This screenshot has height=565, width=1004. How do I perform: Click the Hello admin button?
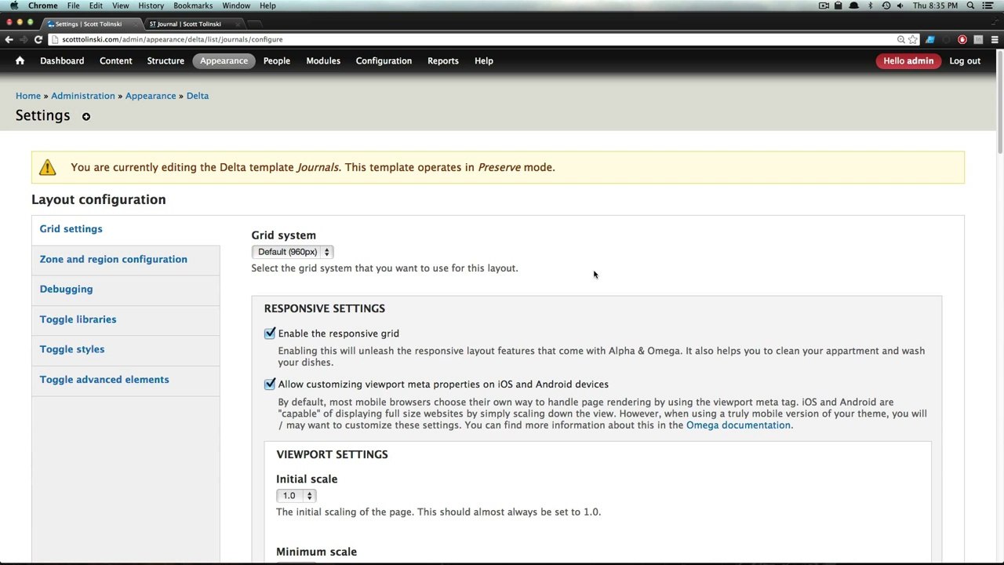(x=908, y=60)
